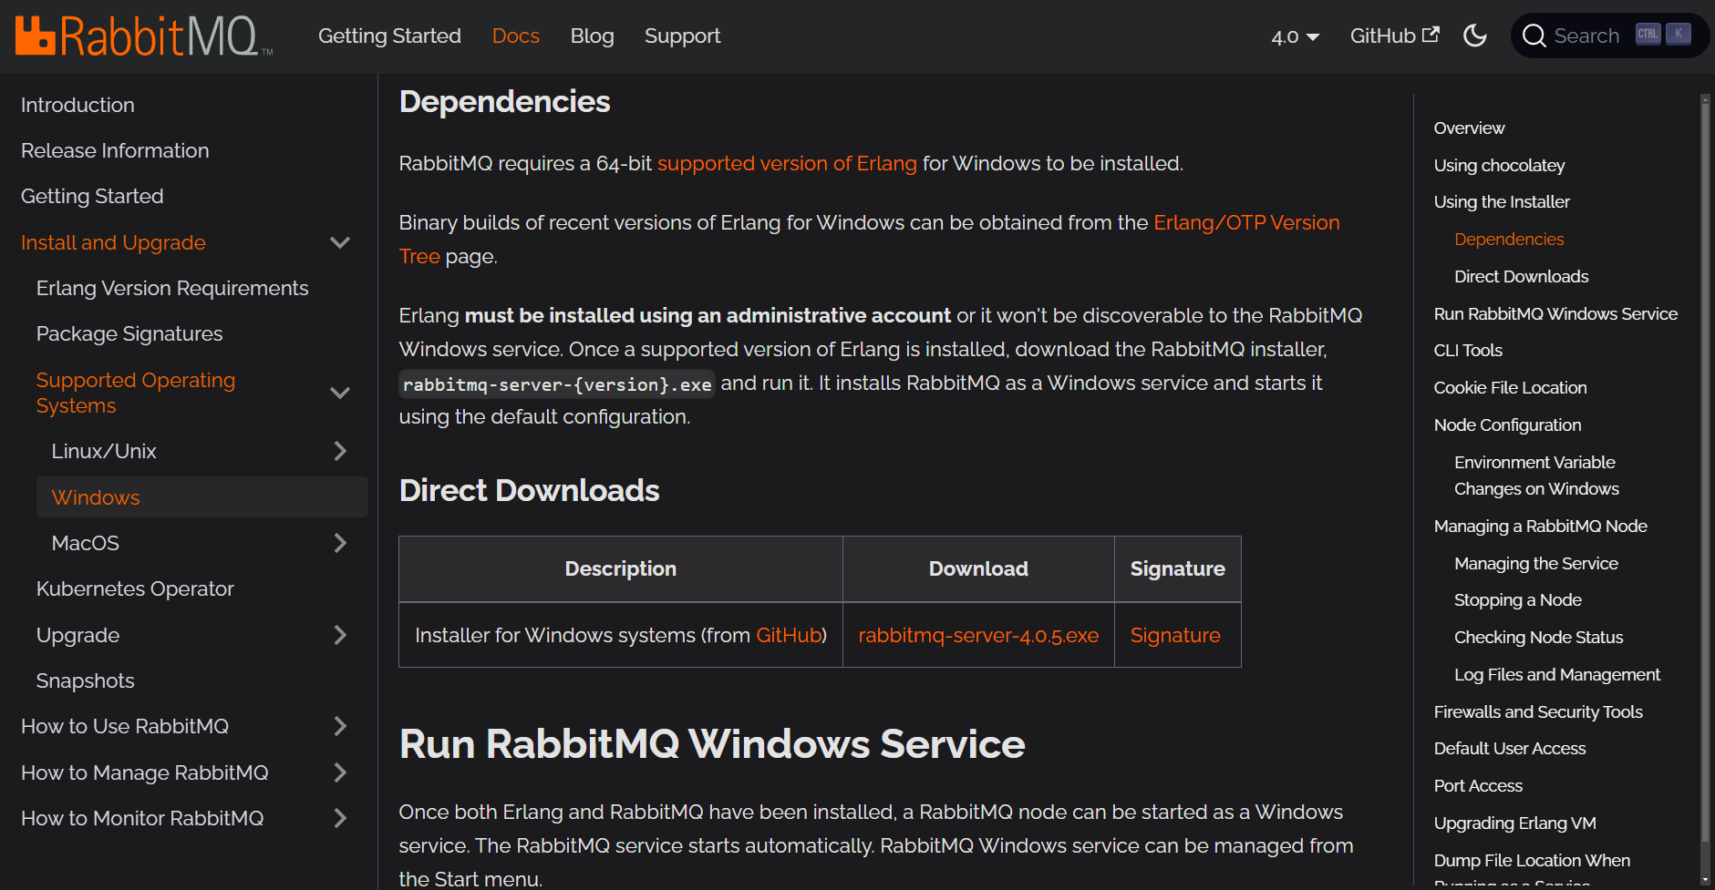Open Getting Started in left sidebar
The image size is (1715, 890).
tap(92, 196)
